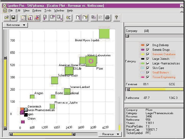Screen dimensions: 185x139
Task: Click the Y-axis zoom bar top handle
Action: [x=5, y=58]
